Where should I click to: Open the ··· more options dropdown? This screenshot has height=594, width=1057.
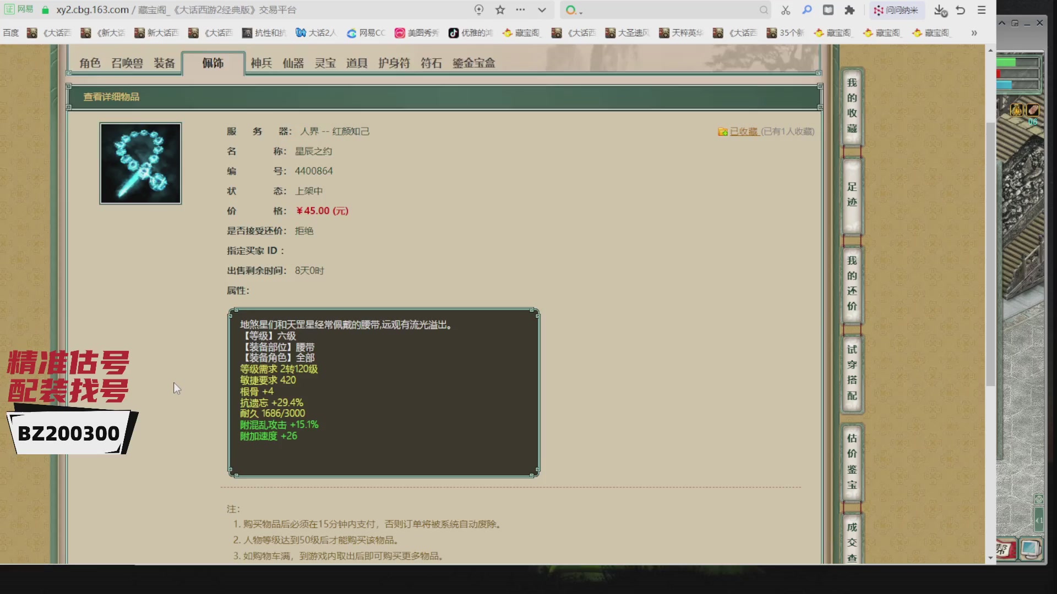(x=520, y=10)
